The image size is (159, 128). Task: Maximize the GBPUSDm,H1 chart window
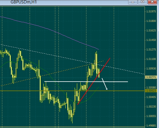pyautogui.click(x=143, y=2)
